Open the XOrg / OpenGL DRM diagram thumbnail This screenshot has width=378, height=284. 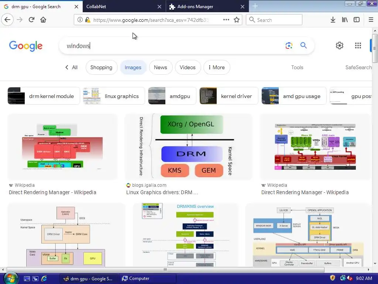pos(188,146)
